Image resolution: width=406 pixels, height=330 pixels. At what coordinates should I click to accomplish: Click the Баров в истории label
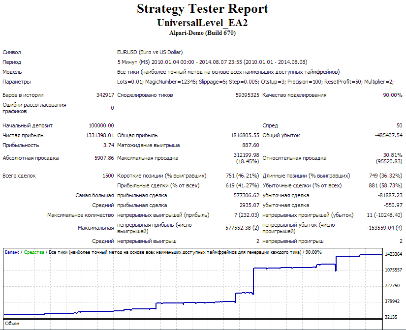point(23,95)
